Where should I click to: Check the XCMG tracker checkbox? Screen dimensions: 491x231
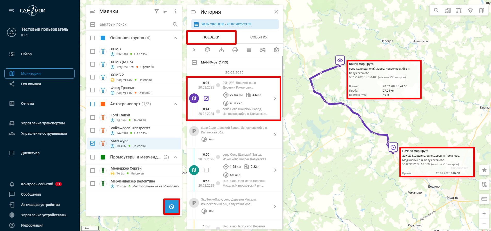point(93,51)
